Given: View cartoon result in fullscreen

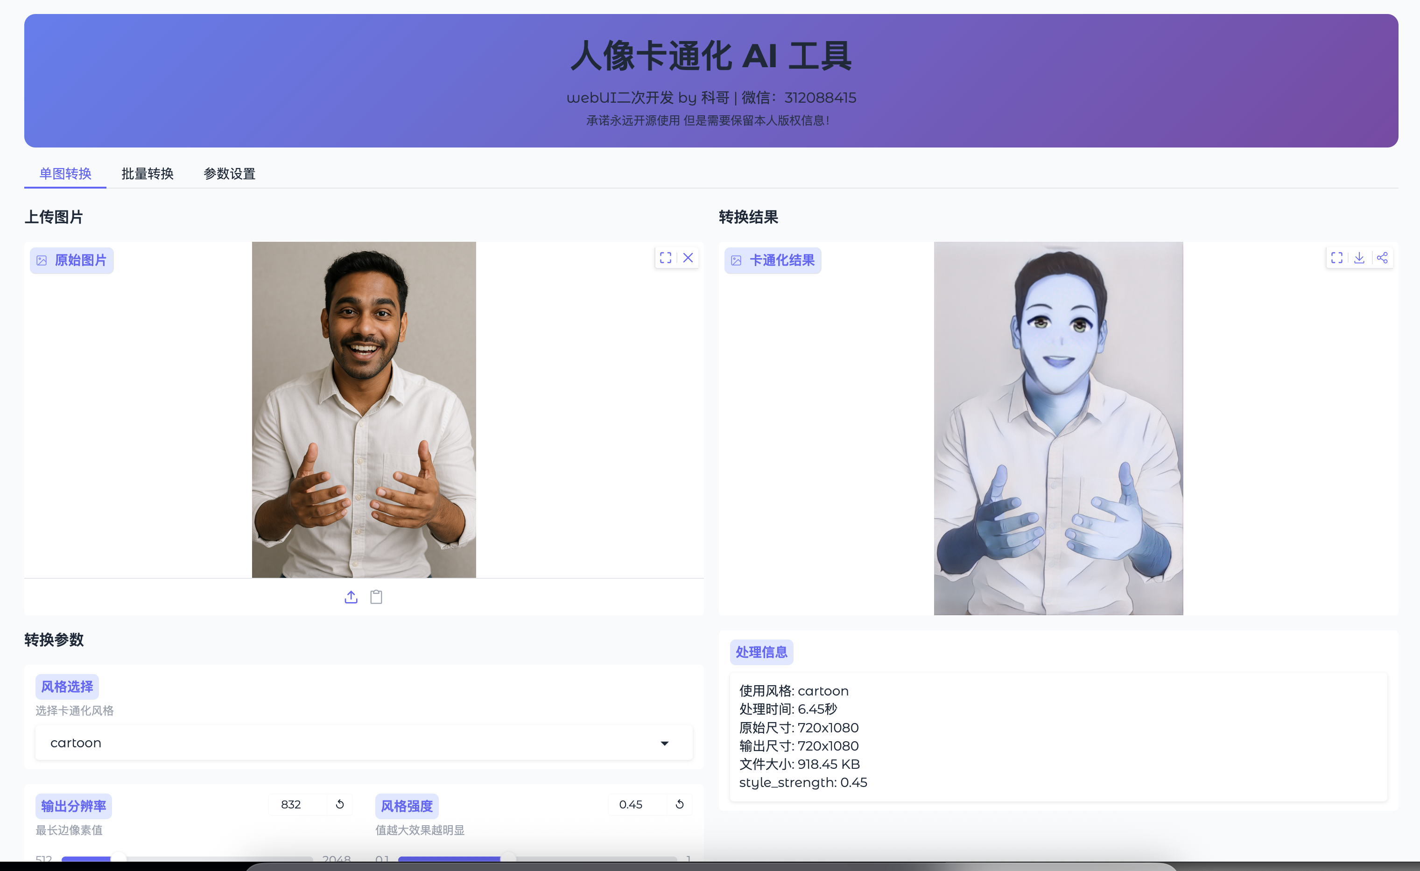Looking at the screenshot, I should click(1336, 258).
